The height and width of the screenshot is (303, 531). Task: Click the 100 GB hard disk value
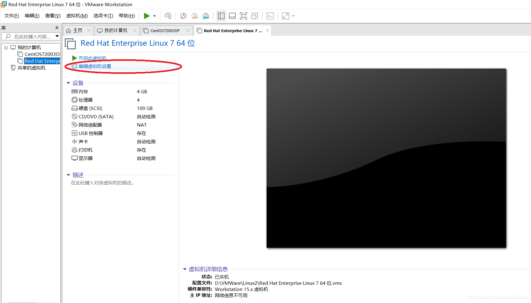click(x=145, y=108)
